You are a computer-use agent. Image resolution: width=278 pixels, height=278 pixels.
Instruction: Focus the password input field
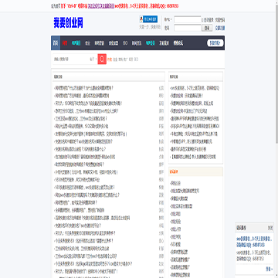(x=188, y=28)
